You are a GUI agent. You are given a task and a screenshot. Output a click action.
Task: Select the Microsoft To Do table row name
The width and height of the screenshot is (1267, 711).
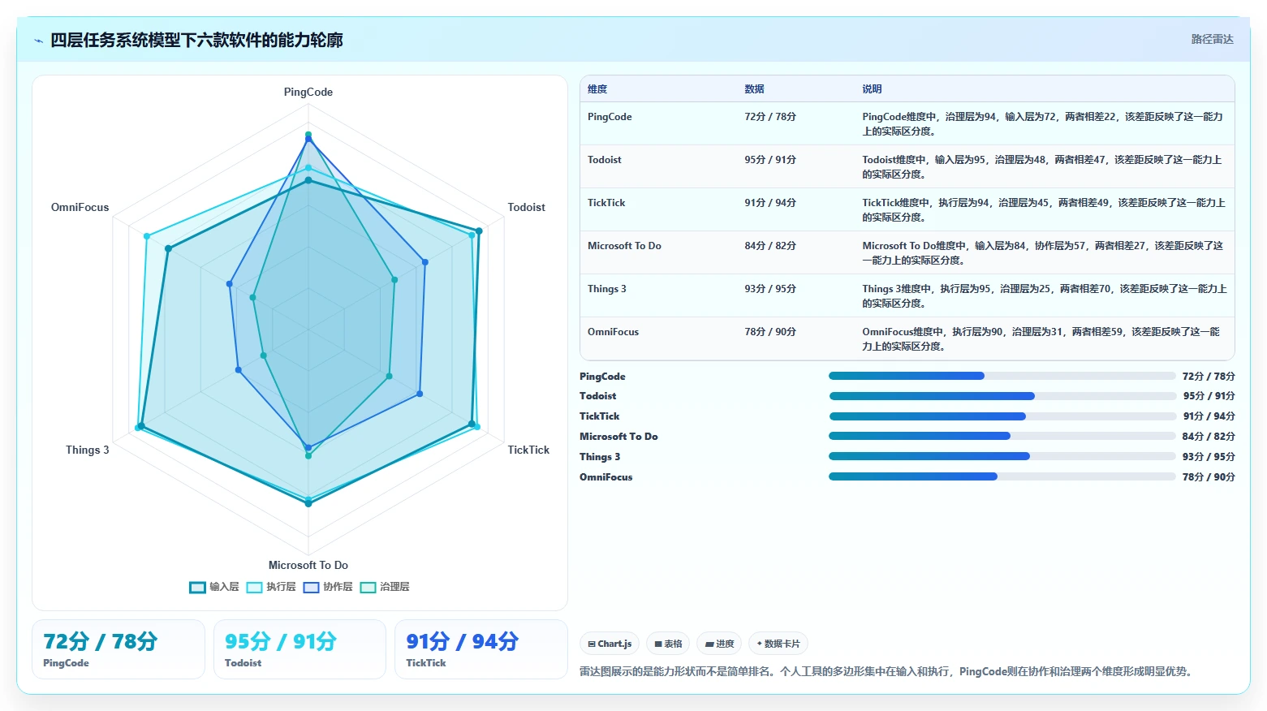(624, 246)
